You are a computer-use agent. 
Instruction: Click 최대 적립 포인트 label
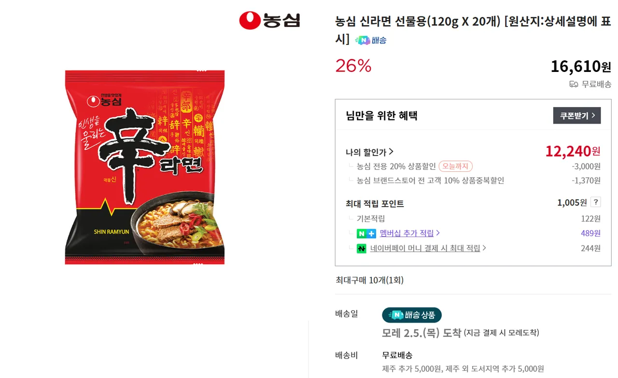point(375,204)
